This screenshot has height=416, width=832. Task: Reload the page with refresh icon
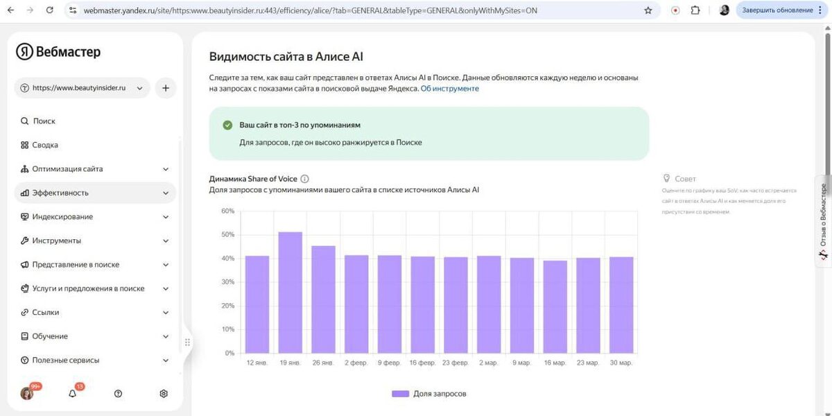click(x=49, y=10)
